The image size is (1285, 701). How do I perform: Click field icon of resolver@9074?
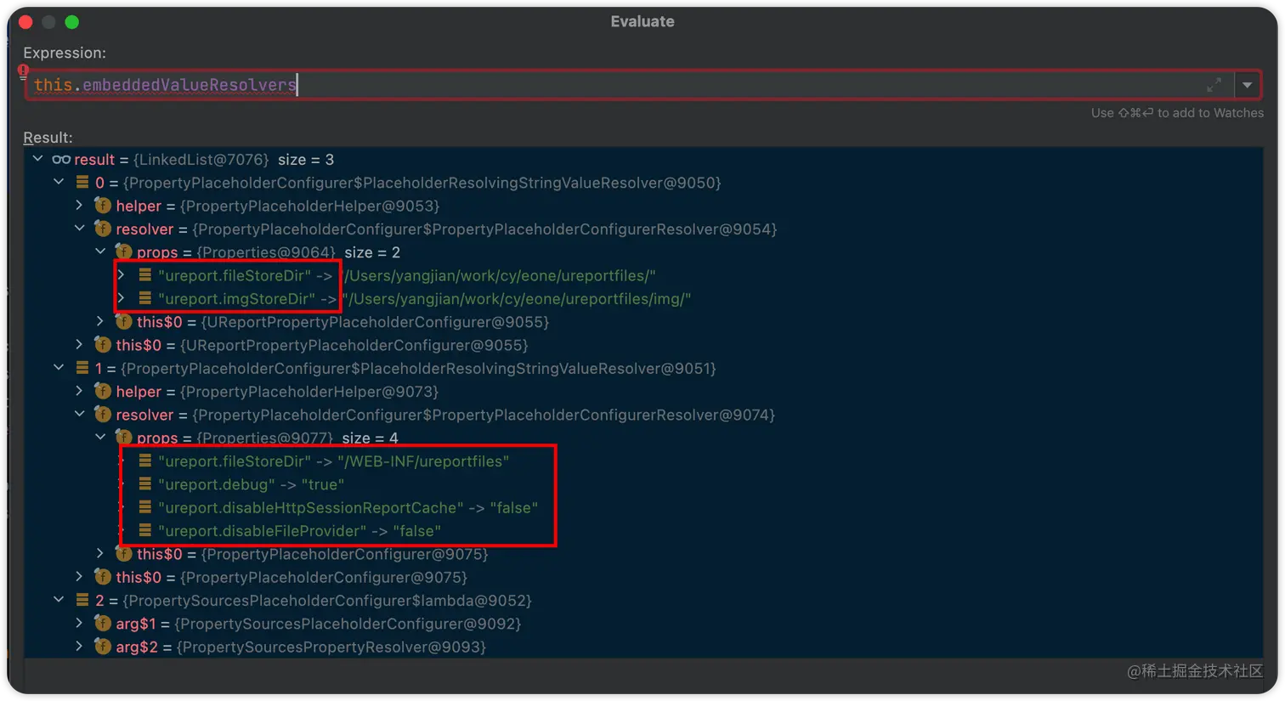coord(103,415)
